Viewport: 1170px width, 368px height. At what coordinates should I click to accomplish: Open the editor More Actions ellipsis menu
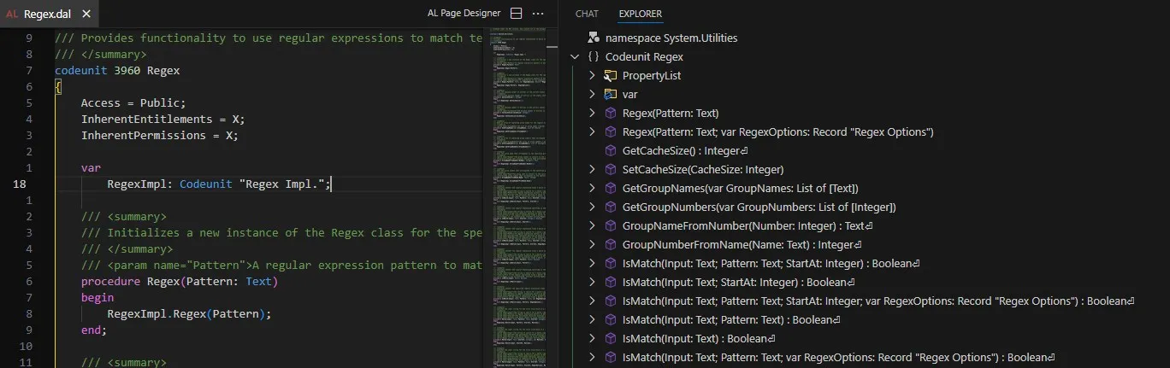(538, 14)
